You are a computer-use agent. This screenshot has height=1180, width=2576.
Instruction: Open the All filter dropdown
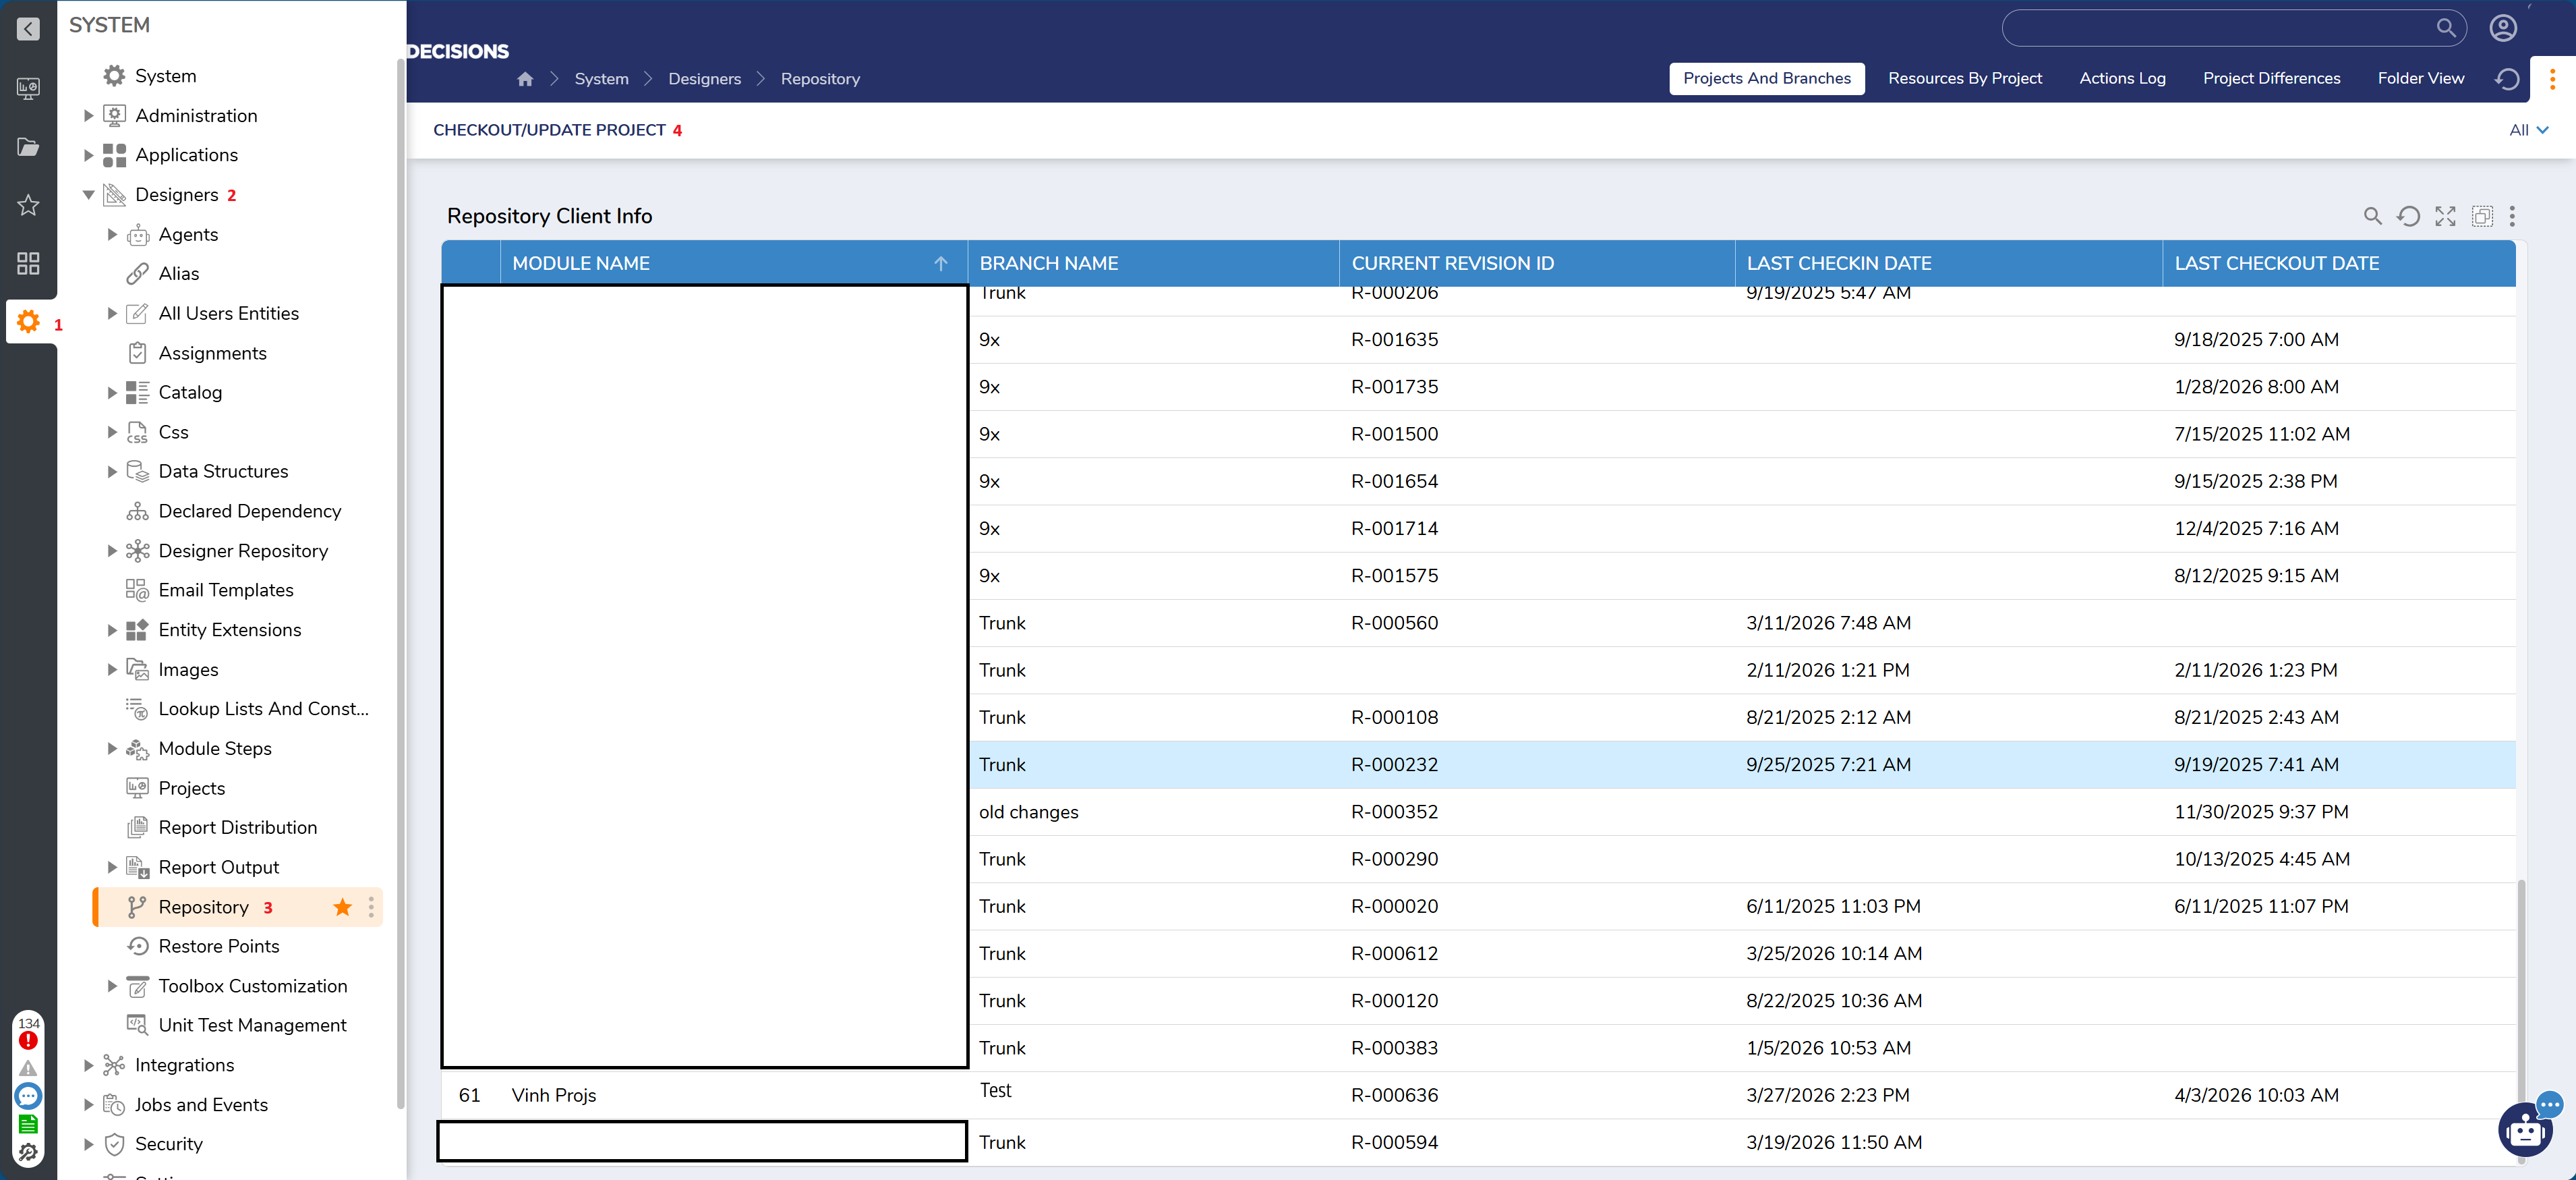2528,130
